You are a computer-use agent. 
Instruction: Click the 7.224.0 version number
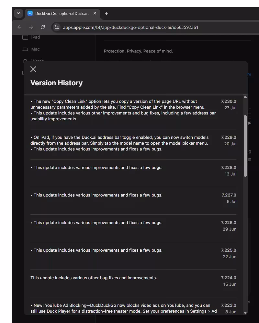click(x=229, y=278)
